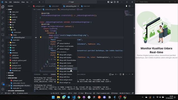Click Go Live in status bar
This screenshot has width=178, height=100.
88,93
